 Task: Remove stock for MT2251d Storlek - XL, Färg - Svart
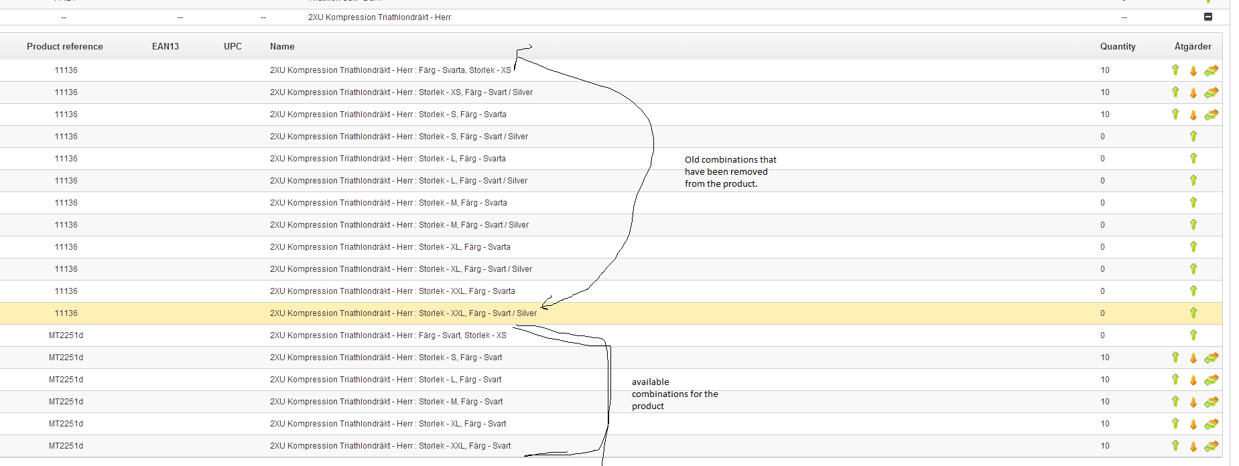(x=1193, y=424)
